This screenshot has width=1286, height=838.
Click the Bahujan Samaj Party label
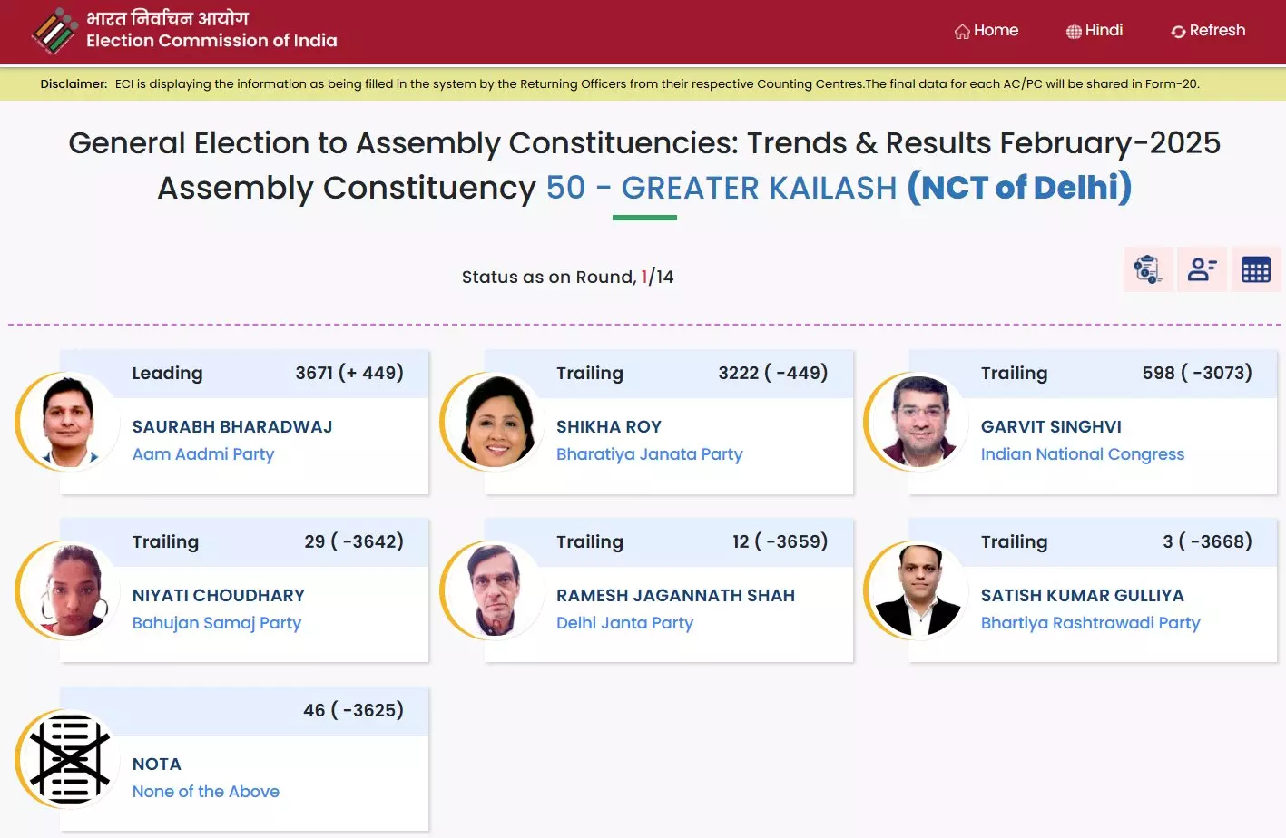[216, 623]
